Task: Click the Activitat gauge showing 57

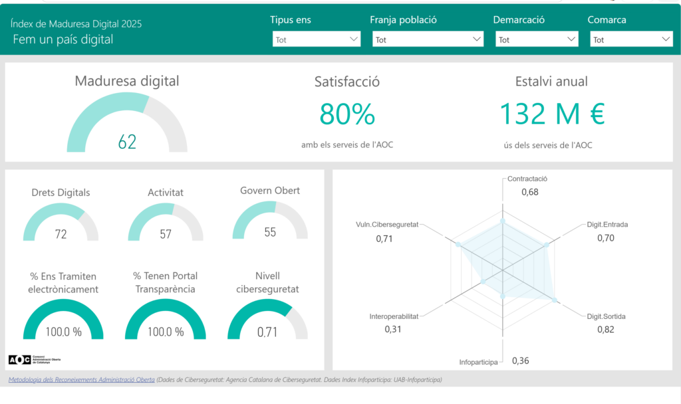Action: pyautogui.click(x=166, y=222)
